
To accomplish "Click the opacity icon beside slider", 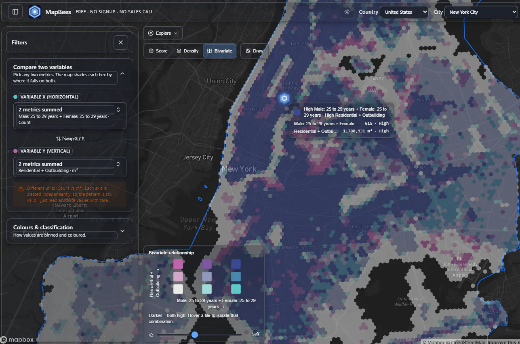I will click(x=151, y=335).
